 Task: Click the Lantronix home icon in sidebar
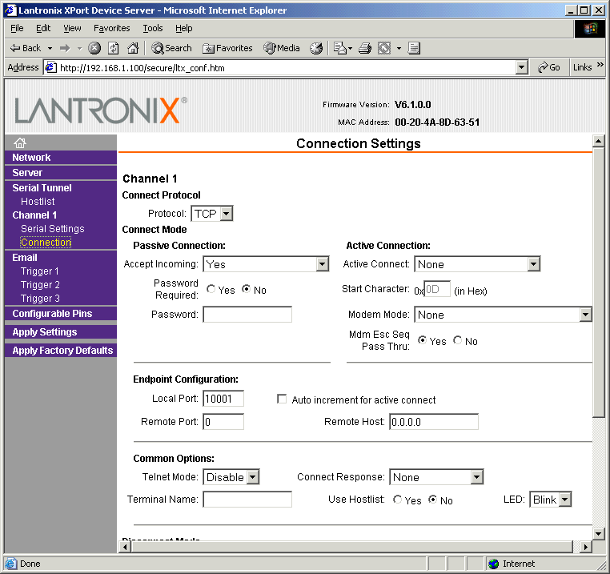(20, 142)
